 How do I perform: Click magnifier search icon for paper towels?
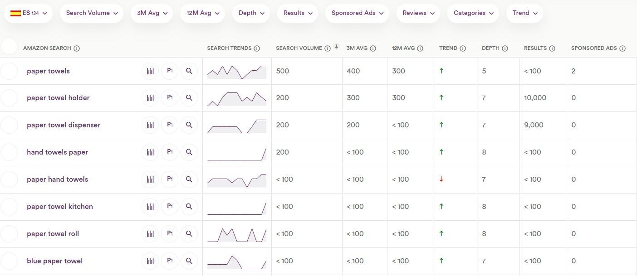pos(189,71)
